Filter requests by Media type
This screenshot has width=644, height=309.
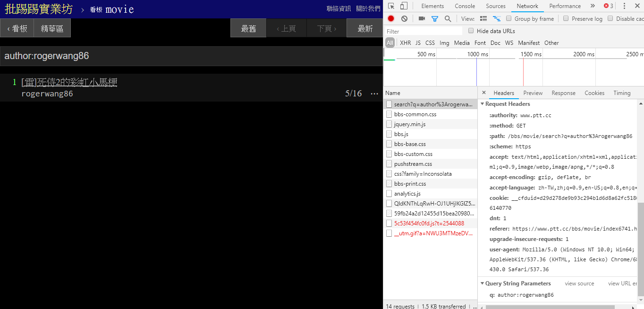pyautogui.click(x=462, y=43)
